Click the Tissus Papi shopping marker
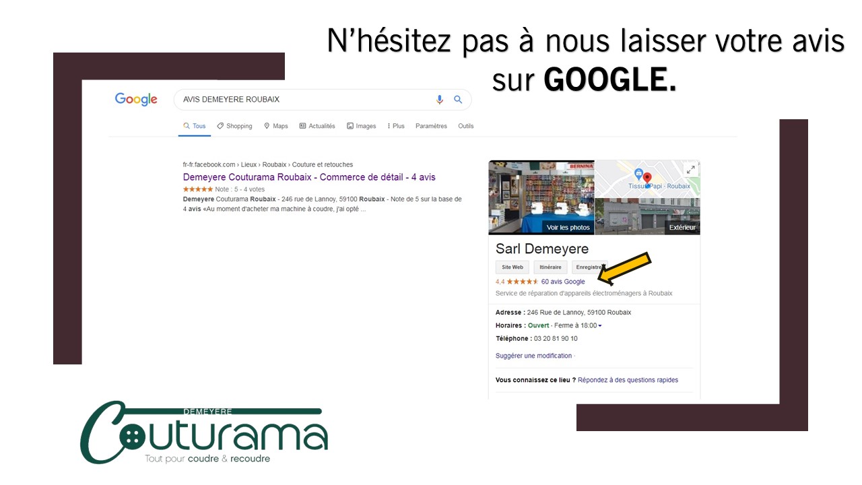 click(638, 175)
